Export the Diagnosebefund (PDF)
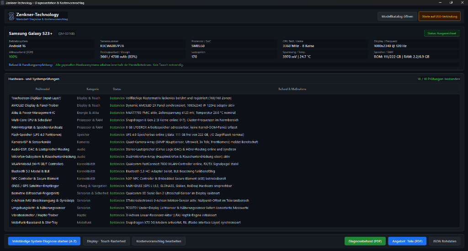Viewport: 468px width, 251px height. (365, 241)
